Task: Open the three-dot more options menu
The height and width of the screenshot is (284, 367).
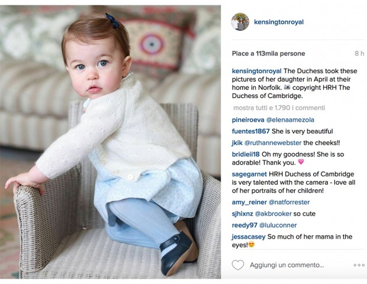Action: [x=359, y=265]
